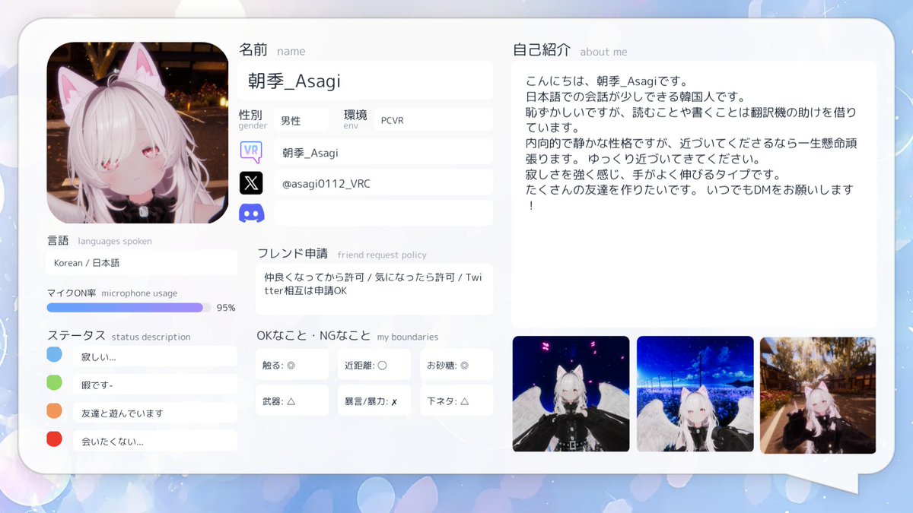Click the about me self-introduction text

pos(691,143)
